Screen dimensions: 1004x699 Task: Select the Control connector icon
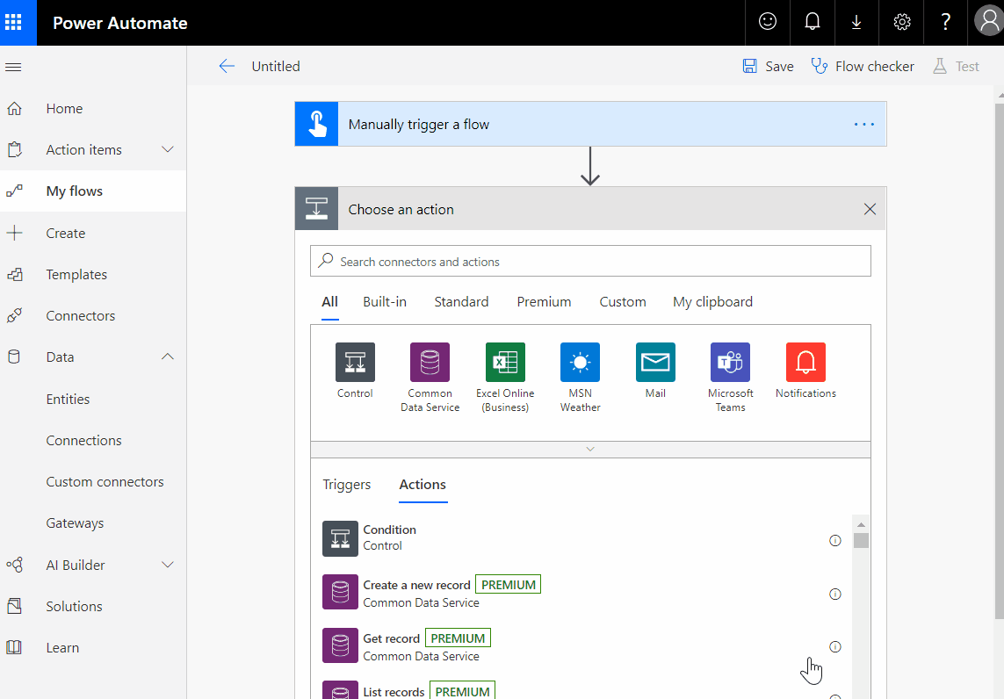[x=355, y=363]
